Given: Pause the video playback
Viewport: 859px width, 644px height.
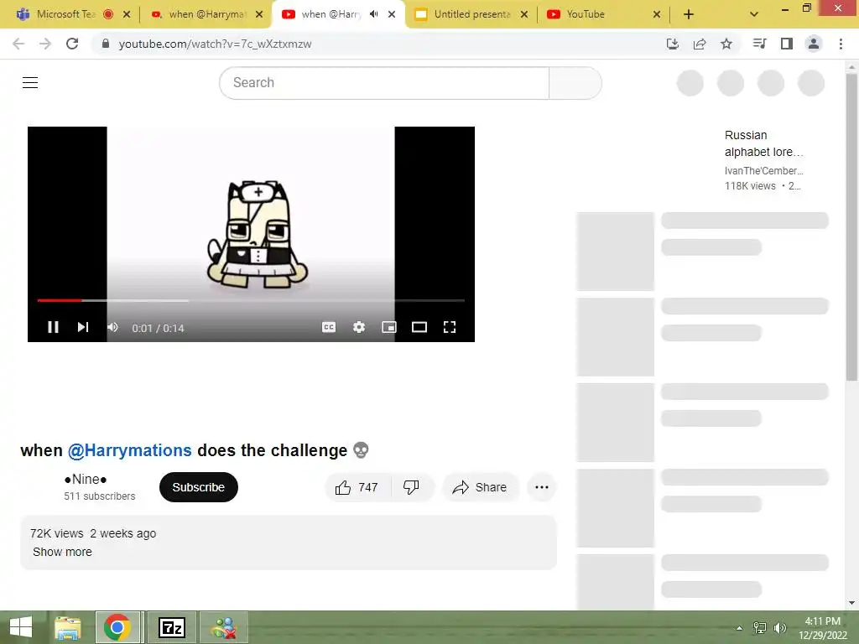Looking at the screenshot, I should (53, 327).
